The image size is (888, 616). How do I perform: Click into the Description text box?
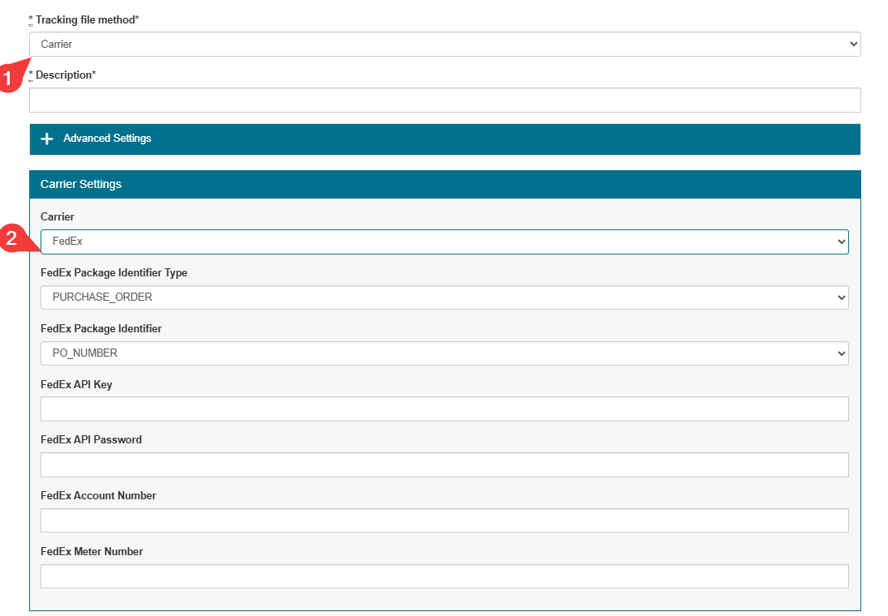point(444,101)
